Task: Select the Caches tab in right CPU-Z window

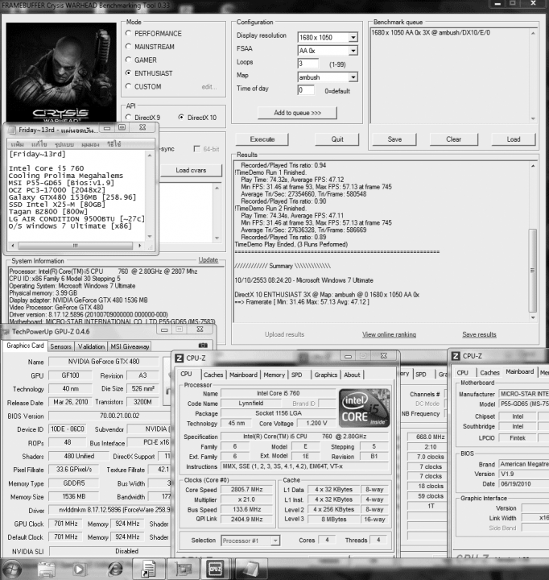Action: tap(490, 372)
